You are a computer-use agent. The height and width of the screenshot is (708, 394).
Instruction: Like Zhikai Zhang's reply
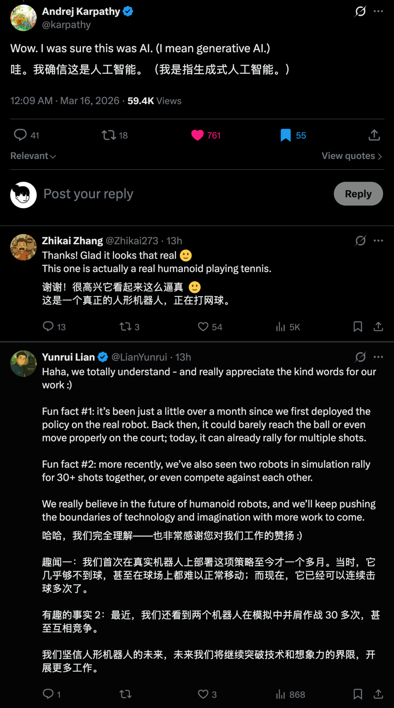203,327
